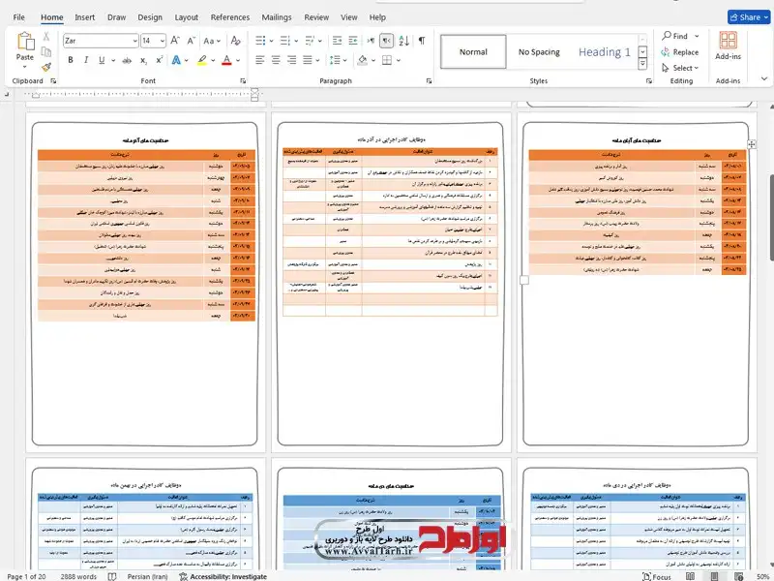
Task: Open the Layout tab
Action: coord(186,17)
